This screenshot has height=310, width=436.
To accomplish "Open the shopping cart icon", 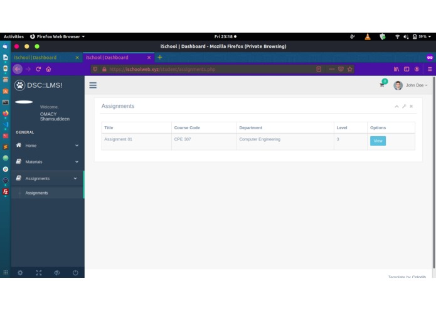I will coord(382,85).
